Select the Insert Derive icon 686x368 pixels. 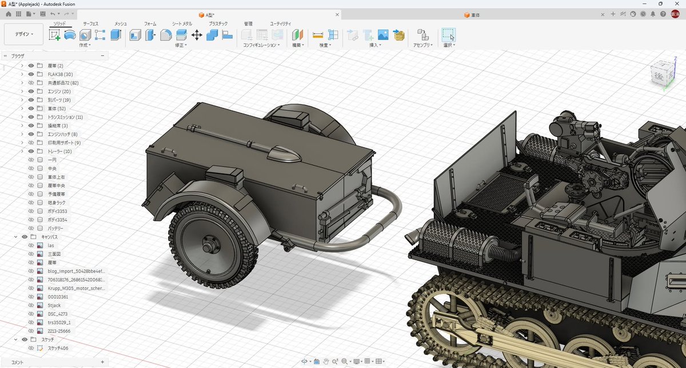coord(353,35)
